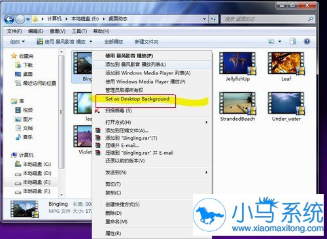Click 全部播放 in toolbar
Screen dimensions: 327x239
114,42
